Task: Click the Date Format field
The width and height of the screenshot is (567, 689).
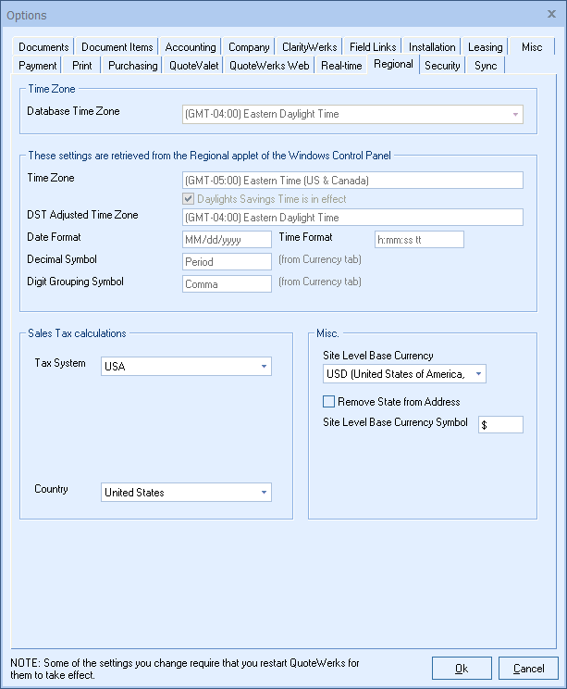Action: point(227,239)
